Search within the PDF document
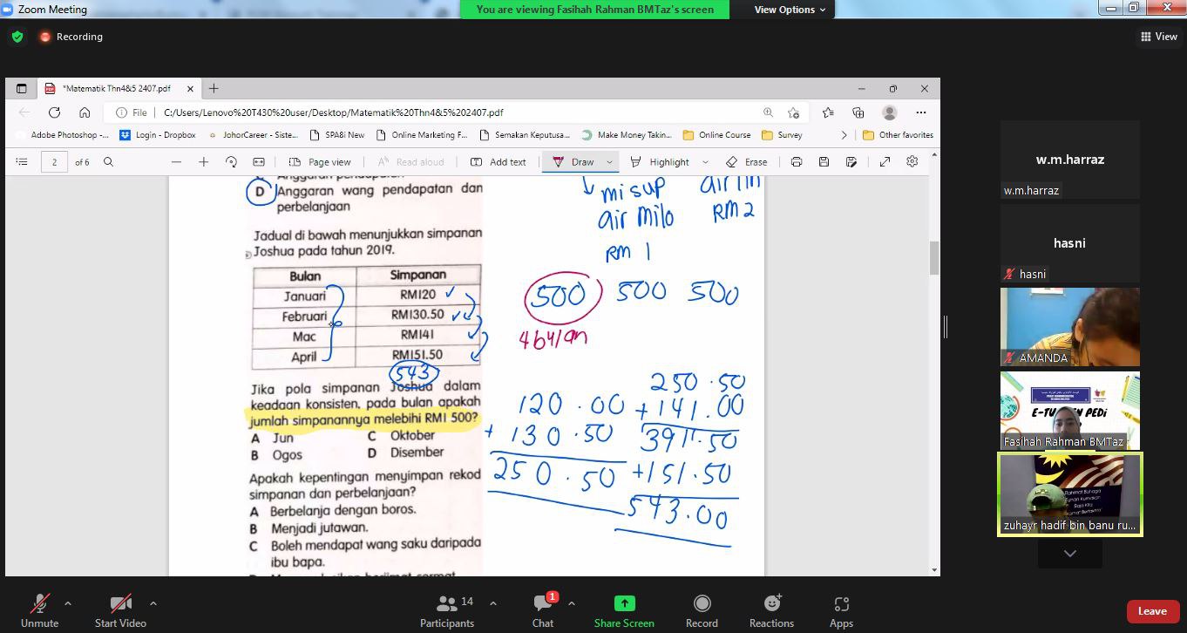The width and height of the screenshot is (1187, 633). [x=108, y=161]
